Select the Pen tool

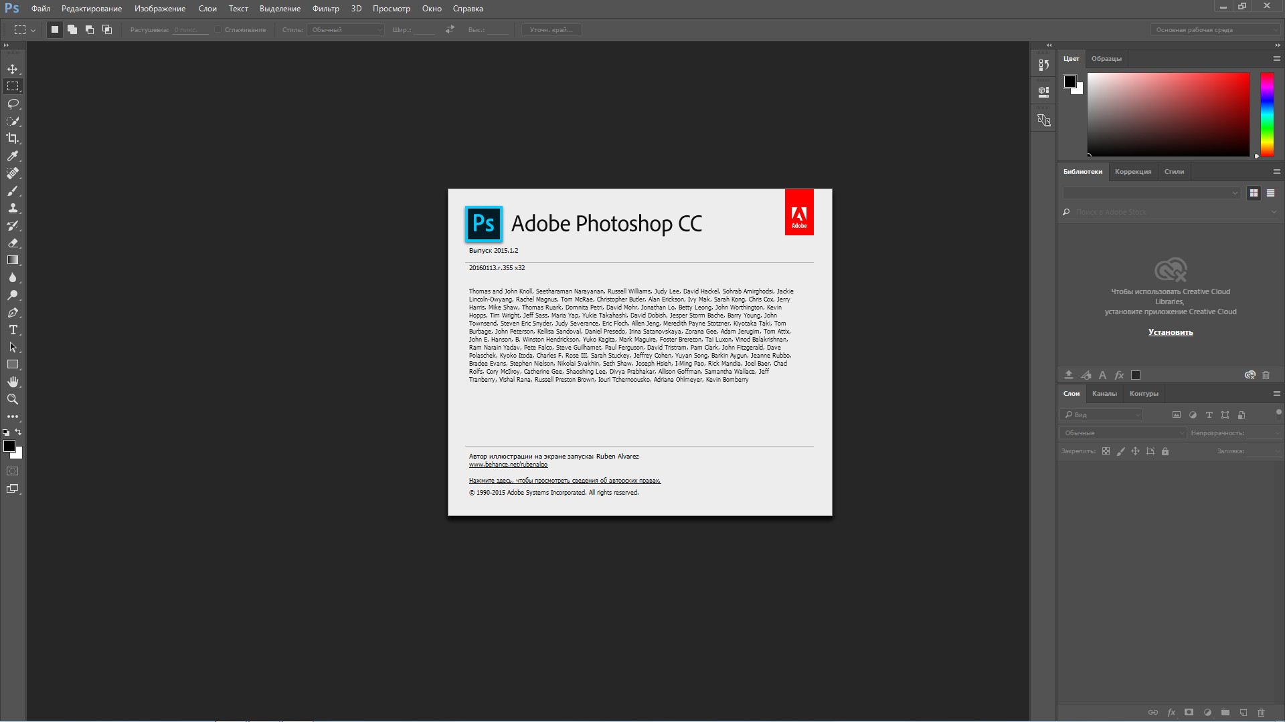(x=13, y=312)
